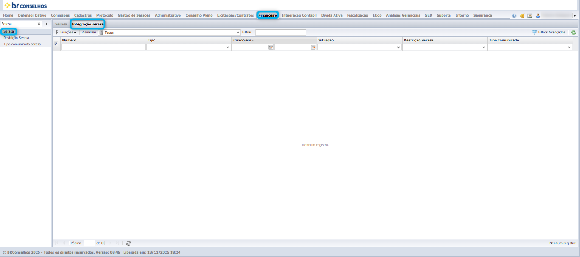Clear the Serasa search box with X
This screenshot has height=257, width=580.
[39, 24]
